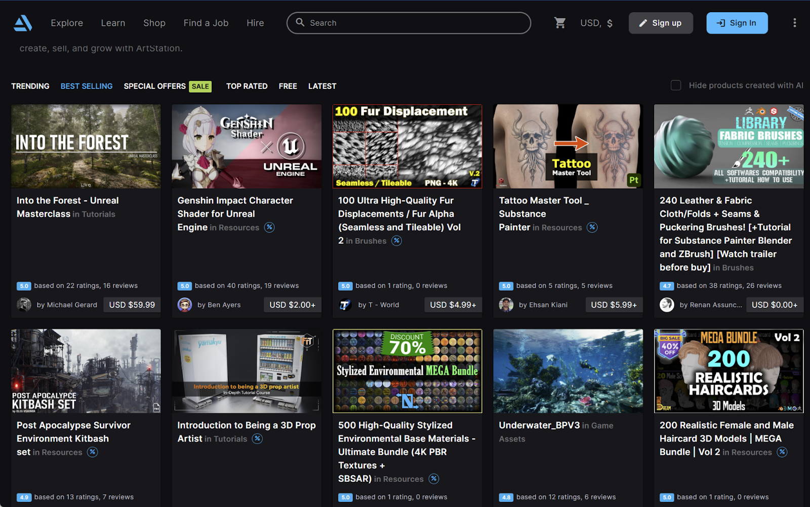Click "in Tutorials" category after Into the Forest
Image resolution: width=810 pixels, height=507 pixels.
pyautogui.click(x=94, y=214)
